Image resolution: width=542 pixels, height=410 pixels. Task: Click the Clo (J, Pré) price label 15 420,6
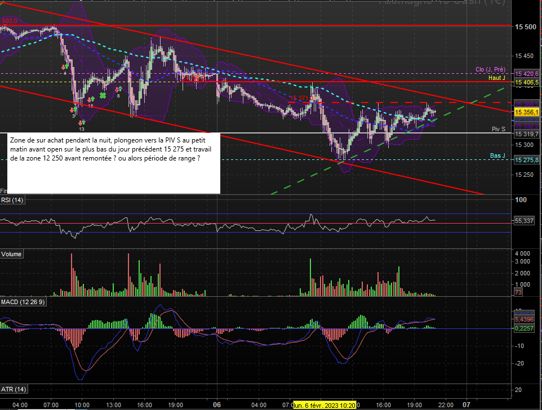pyautogui.click(x=527, y=74)
